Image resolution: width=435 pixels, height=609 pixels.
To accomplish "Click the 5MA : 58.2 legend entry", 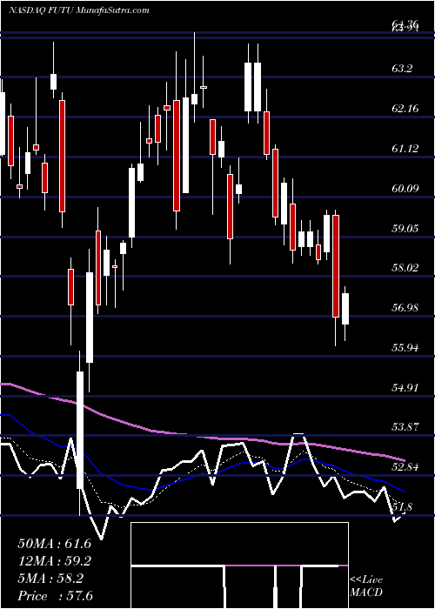I will 50,579.
